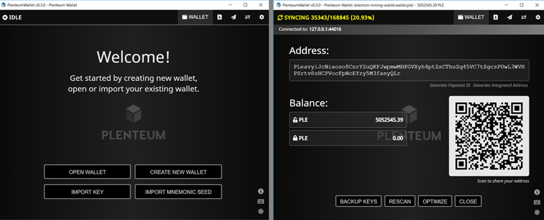Select WALLET tab in syncing window

point(471,18)
